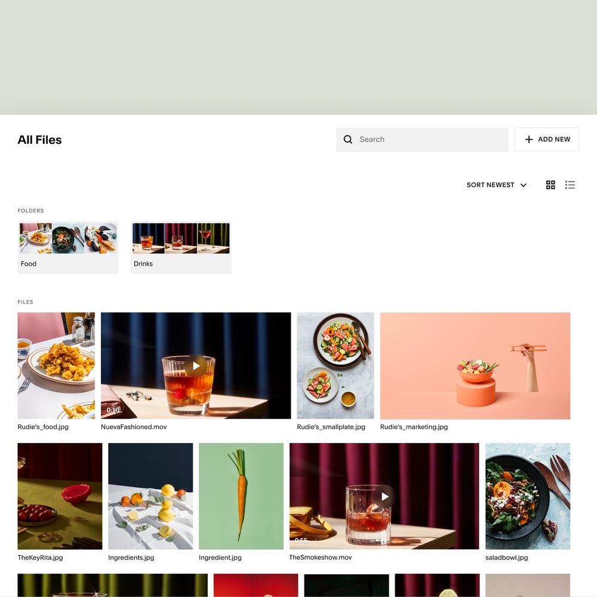
Task: Open the Food folder
Action: click(x=68, y=248)
